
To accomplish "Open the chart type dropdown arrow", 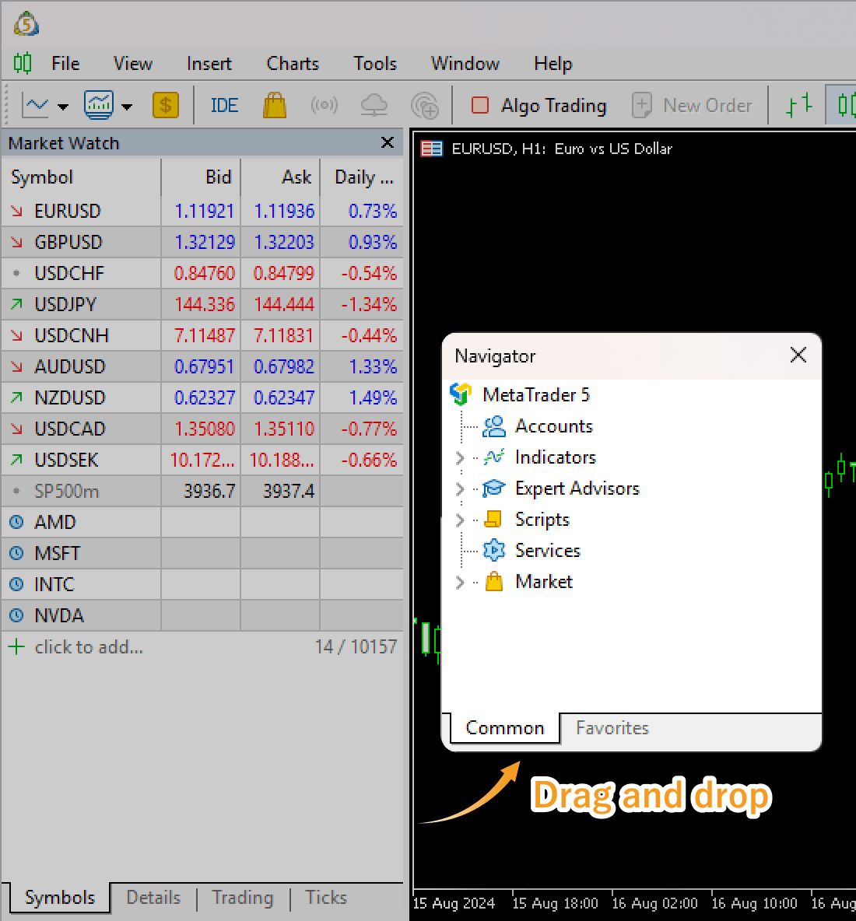I will click(x=63, y=107).
